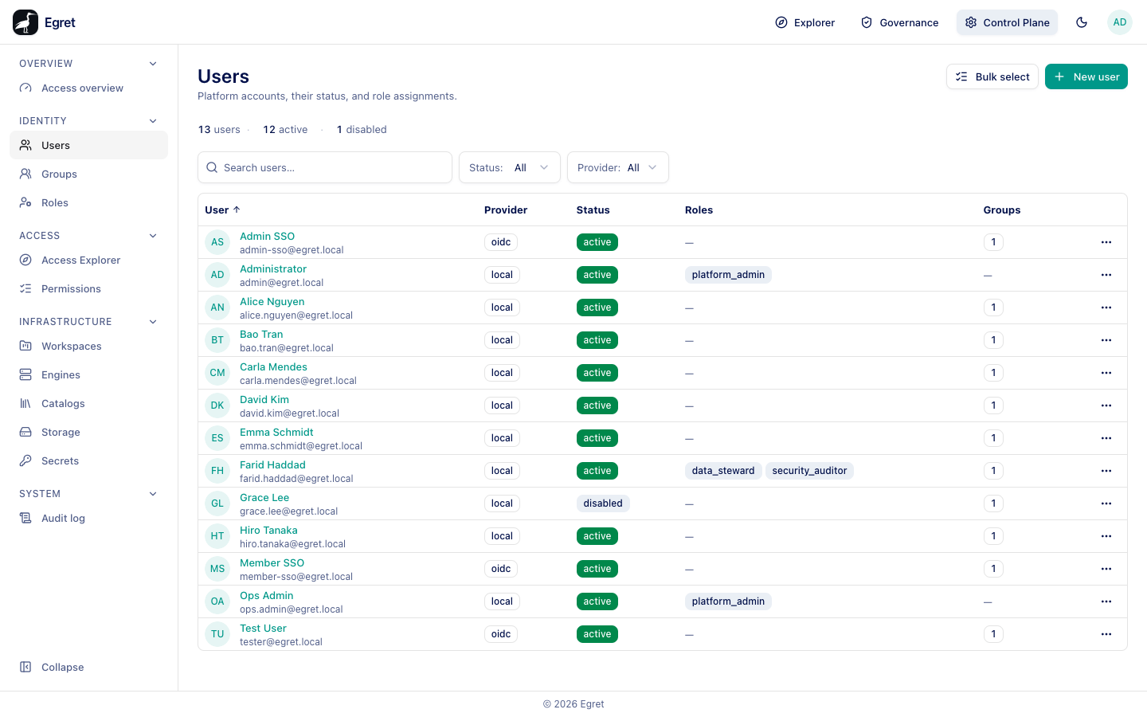Open row actions for Bao Tran
Image resolution: width=1147 pixels, height=717 pixels.
click(1106, 340)
